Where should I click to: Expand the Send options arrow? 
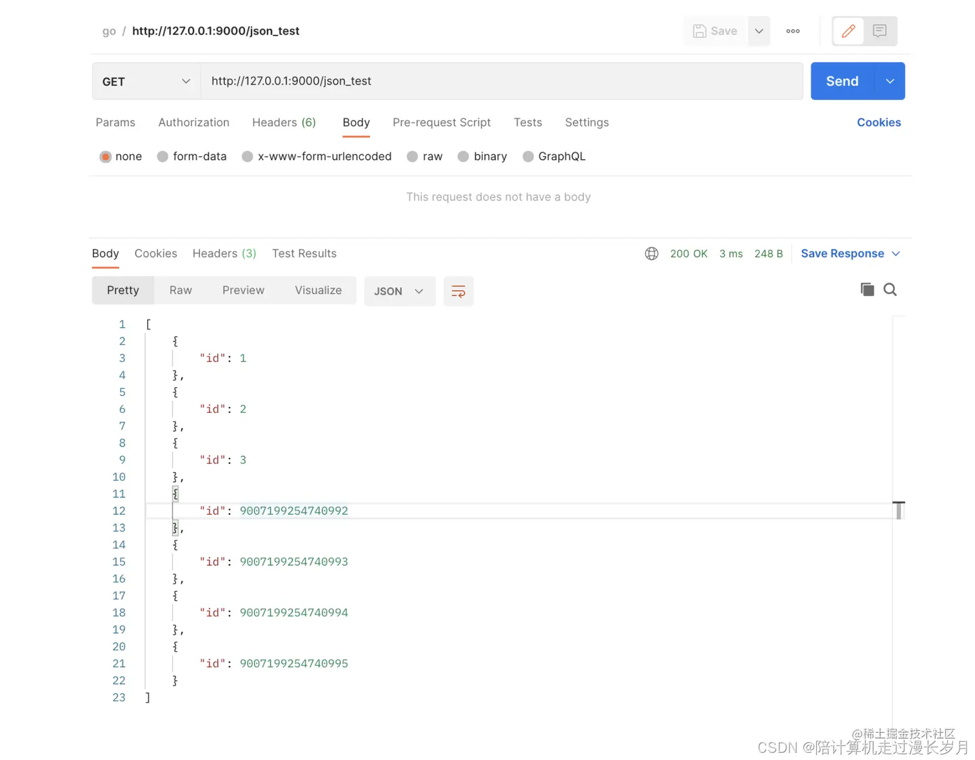point(890,81)
